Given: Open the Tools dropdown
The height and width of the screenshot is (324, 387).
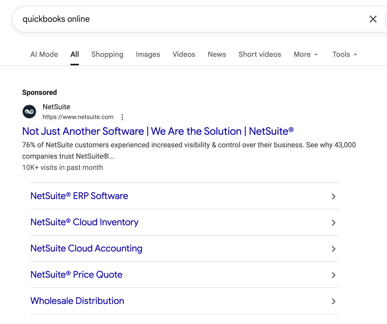Looking at the screenshot, I should pyautogui.click(x=345, y=55).
